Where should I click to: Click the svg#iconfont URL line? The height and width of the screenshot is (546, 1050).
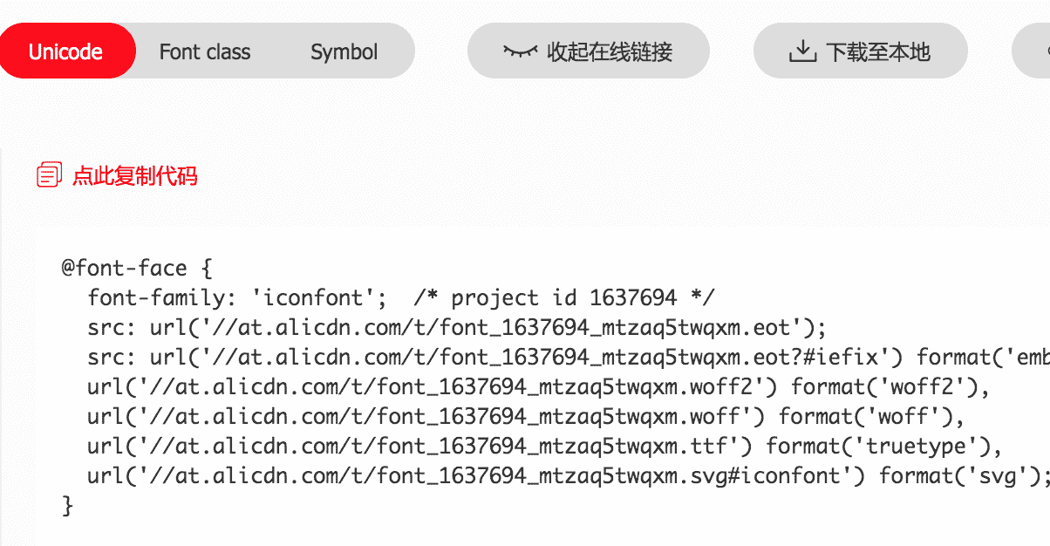(x=569, y=476)
